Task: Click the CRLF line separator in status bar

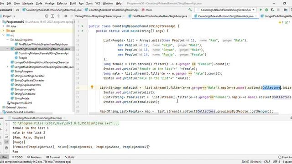Action: (267, 162)
